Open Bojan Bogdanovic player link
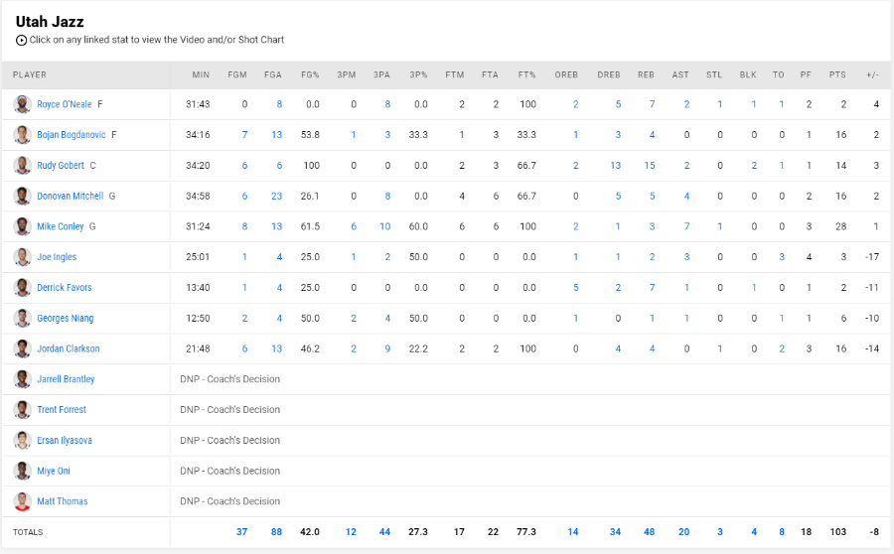Image resolution: width=894 pixels, height=554 pixels. click(x=72, y=135)
